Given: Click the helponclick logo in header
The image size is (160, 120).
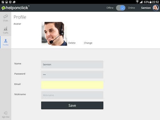Looking at the screenshot, I should pyautogui.click(x=15, y=8).
